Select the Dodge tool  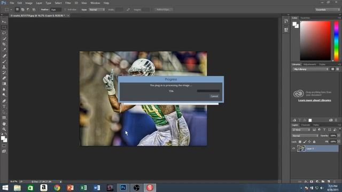pos(4,95)
